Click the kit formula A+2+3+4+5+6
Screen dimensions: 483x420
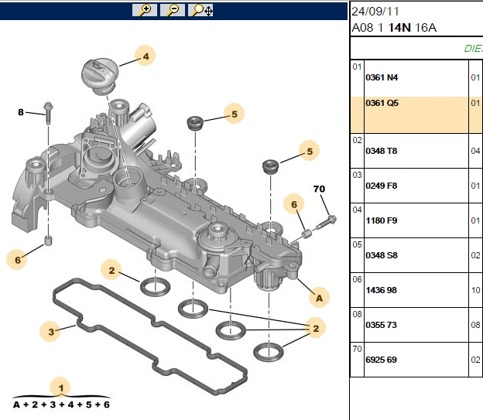click(x=61, y=405)
